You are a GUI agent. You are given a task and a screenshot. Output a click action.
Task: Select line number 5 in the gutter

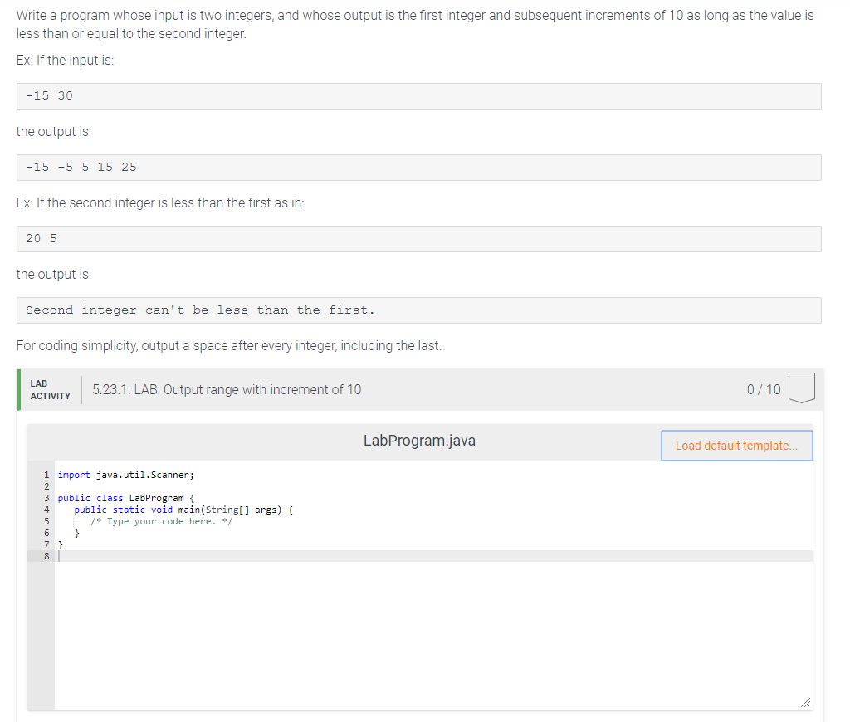coord(46,520)
